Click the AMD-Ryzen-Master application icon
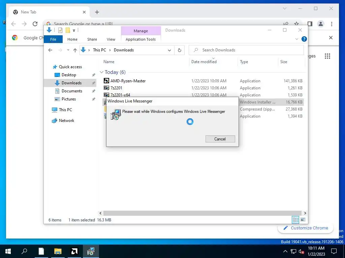Viewport: 345px width, 258px height. point(106,81)
